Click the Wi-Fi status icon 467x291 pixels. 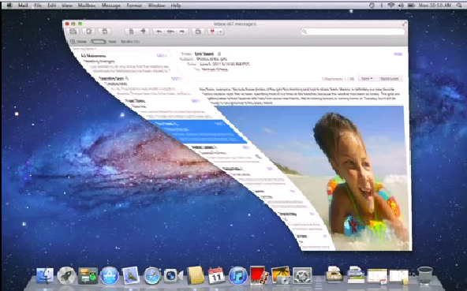tap(390, 6)
